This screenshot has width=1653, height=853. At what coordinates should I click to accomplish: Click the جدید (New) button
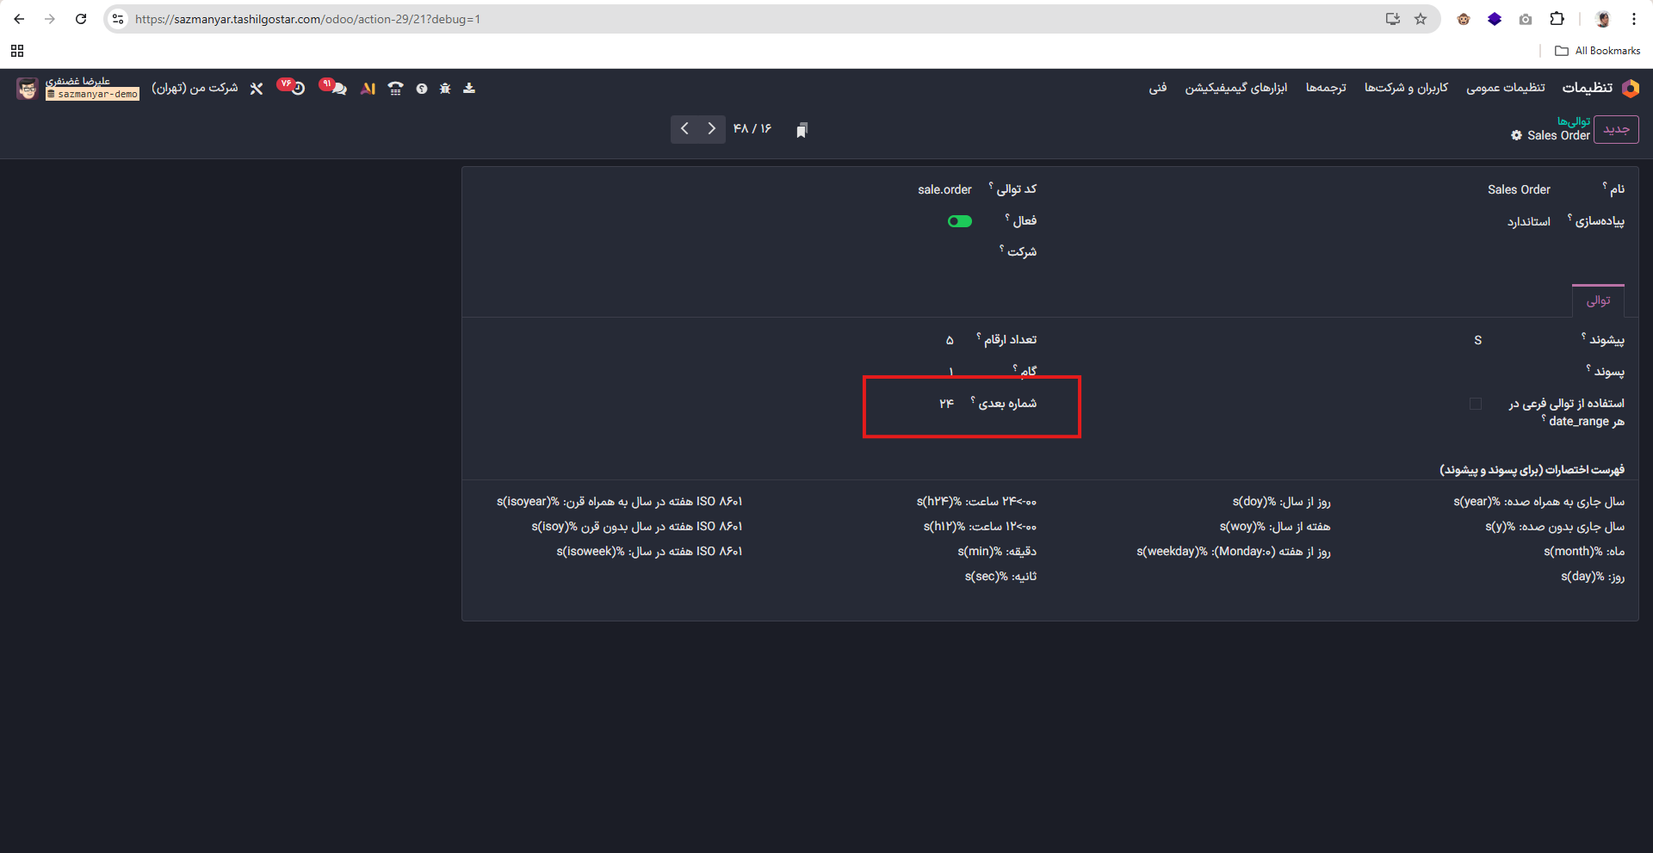(1616, 130)
